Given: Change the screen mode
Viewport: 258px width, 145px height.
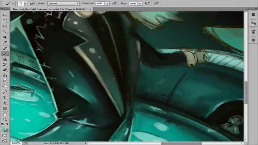Looking at the screenshot, I should point(4,141).
